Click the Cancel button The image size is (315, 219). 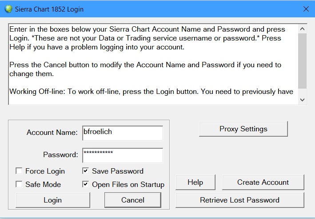click(133, 200)
